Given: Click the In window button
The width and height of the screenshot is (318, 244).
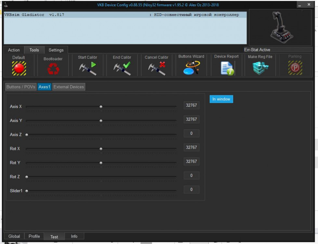Looking at the screenshot, I should tap(221, 99).
